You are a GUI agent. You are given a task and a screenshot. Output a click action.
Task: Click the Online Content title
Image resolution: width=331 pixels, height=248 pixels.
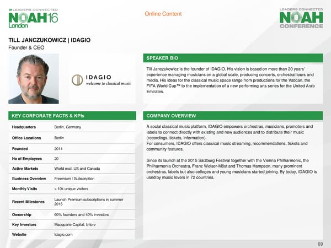tap(165, 14)
